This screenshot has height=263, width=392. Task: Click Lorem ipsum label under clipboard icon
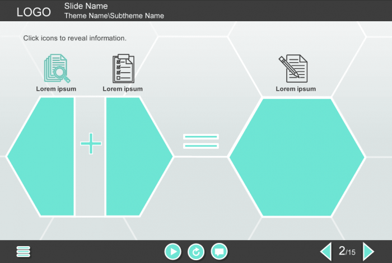[x=123, y=89]
